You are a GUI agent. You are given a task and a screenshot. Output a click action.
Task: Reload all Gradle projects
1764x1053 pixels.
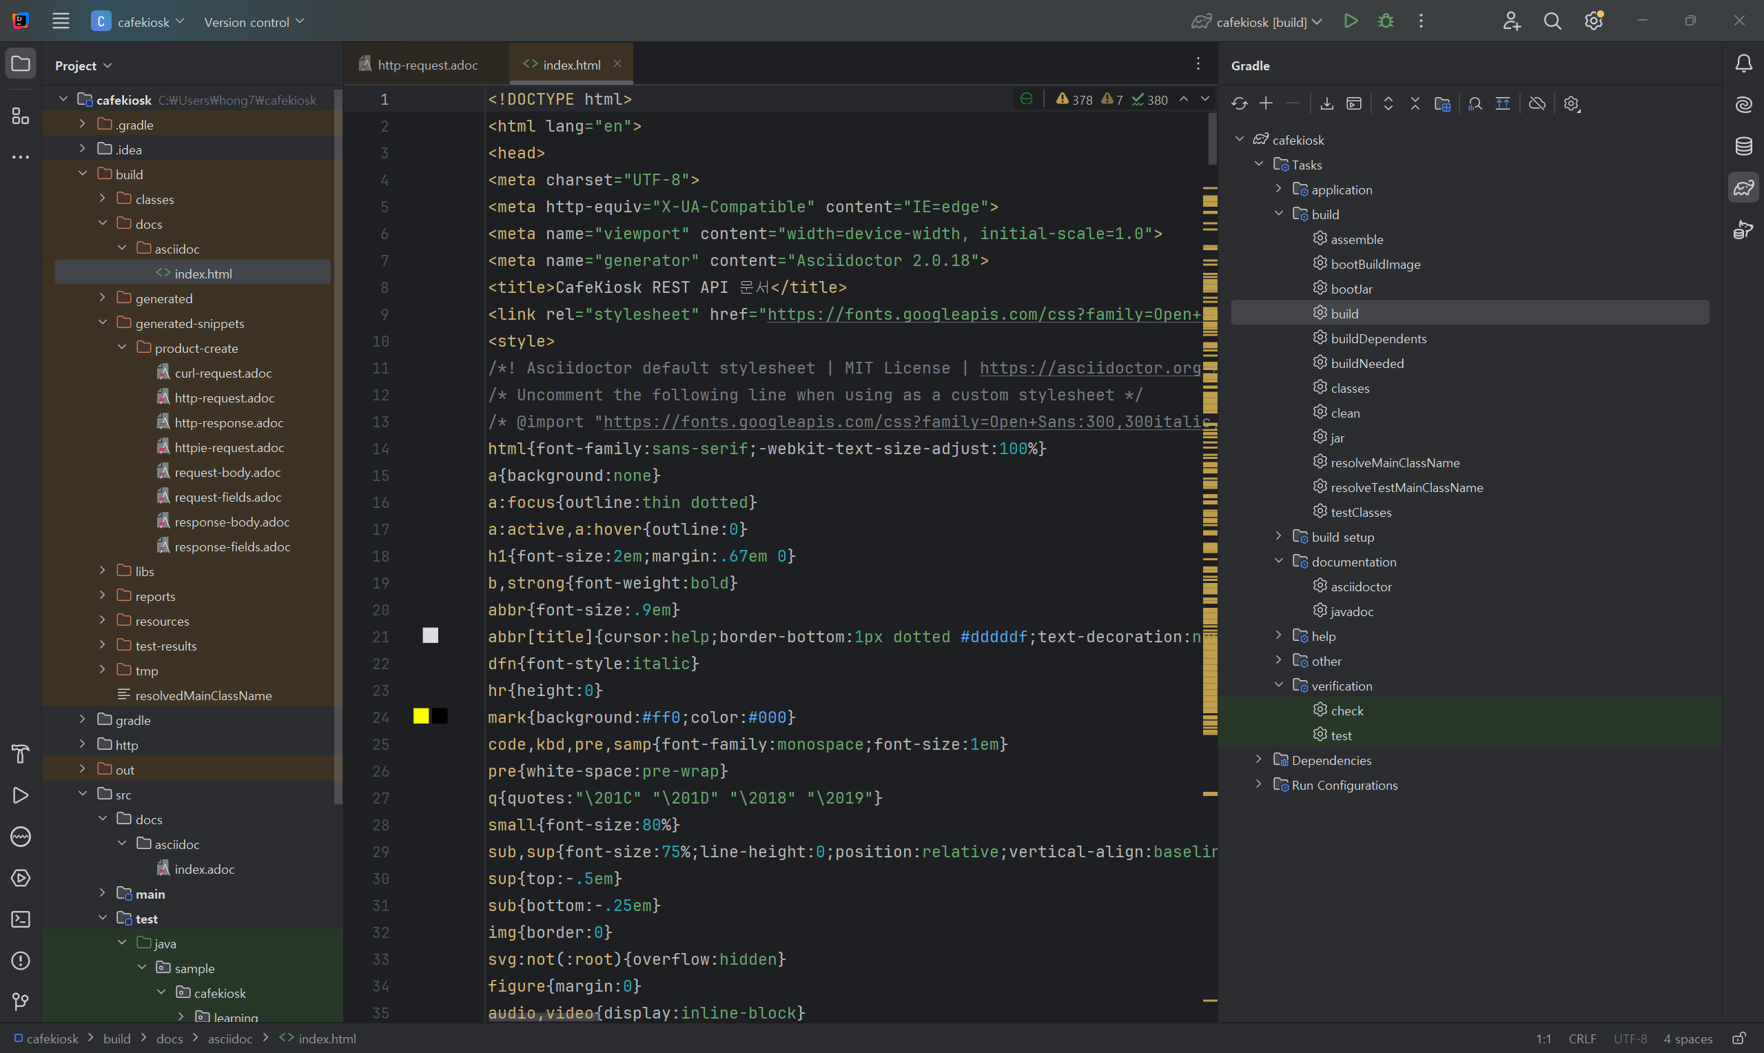pos(1239,103)
